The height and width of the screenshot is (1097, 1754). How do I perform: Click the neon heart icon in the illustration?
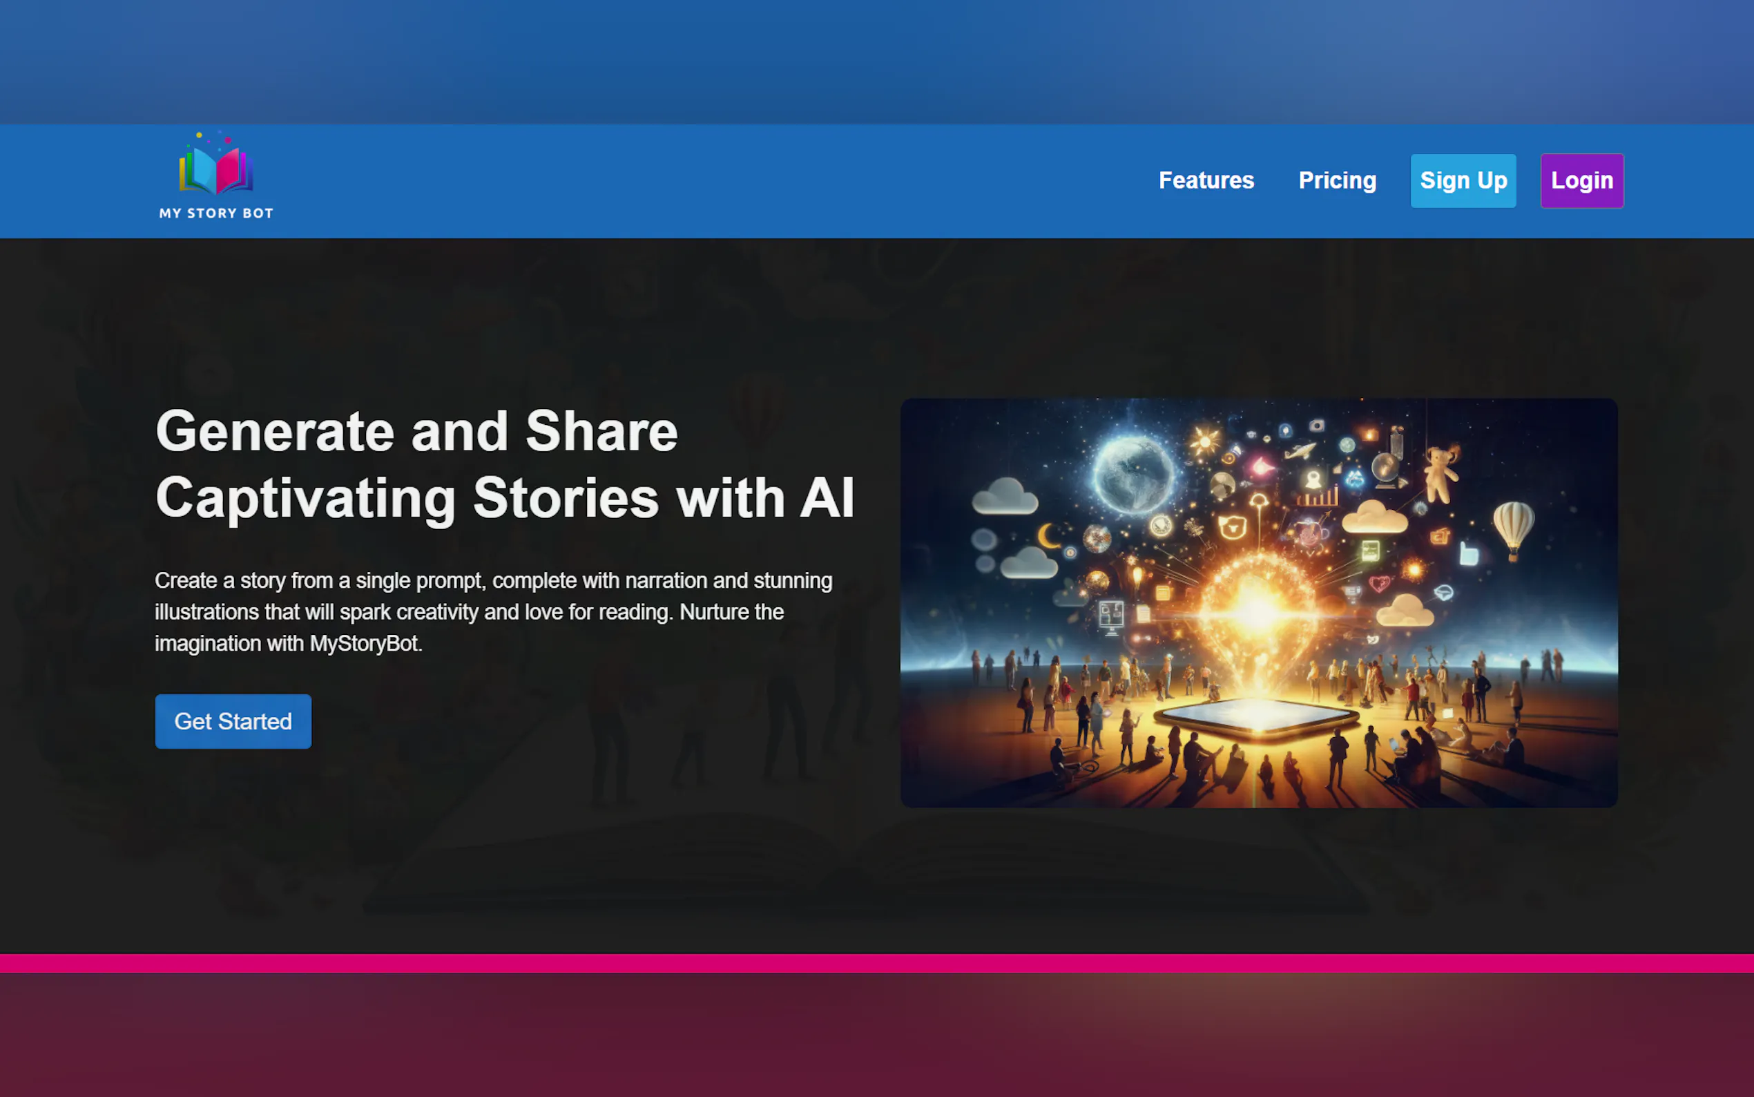[x=1378, y=582]
